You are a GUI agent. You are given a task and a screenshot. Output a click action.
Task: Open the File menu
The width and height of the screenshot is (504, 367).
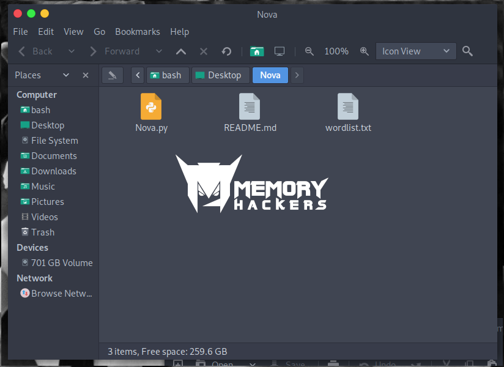tap(20, 32)
